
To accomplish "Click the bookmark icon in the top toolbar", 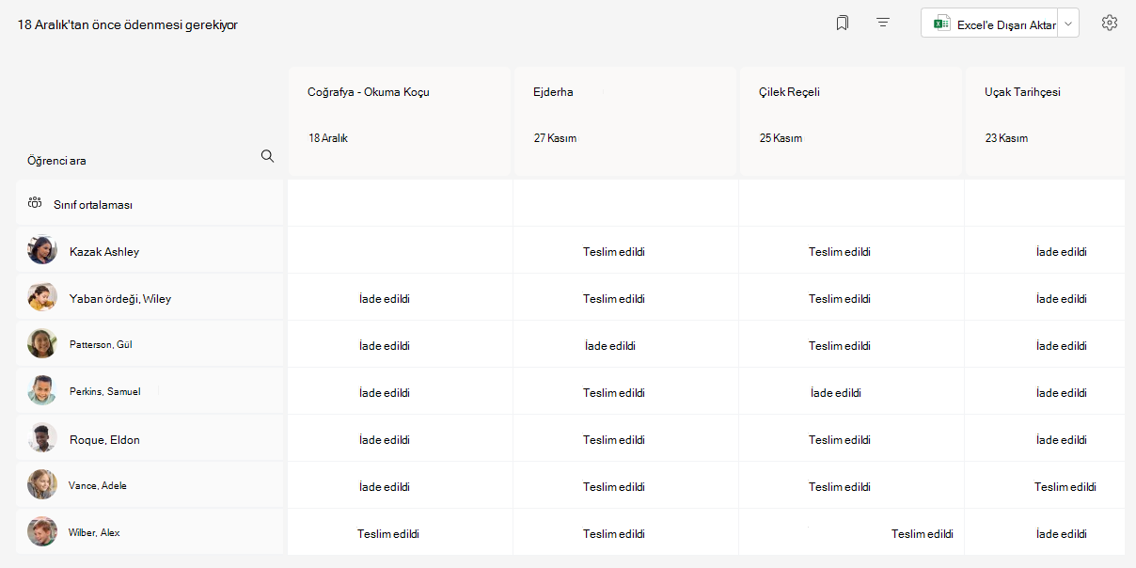I will pyautogui.click(x=843, y=23).
